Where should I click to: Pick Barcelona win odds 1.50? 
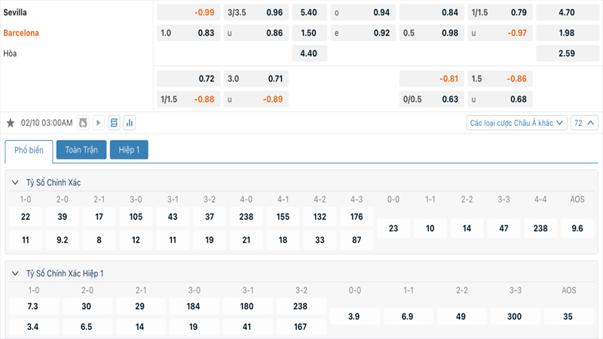tap(309, 33)
